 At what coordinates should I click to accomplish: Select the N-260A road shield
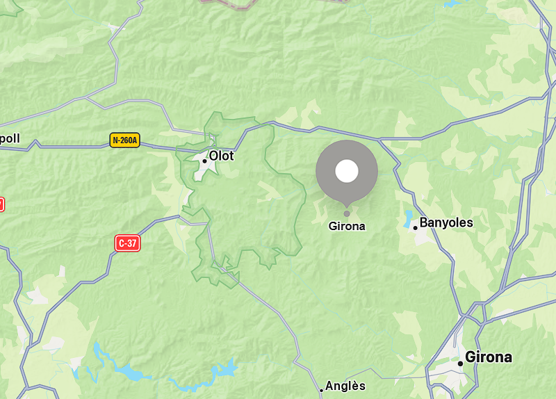[x=125, y=140]
